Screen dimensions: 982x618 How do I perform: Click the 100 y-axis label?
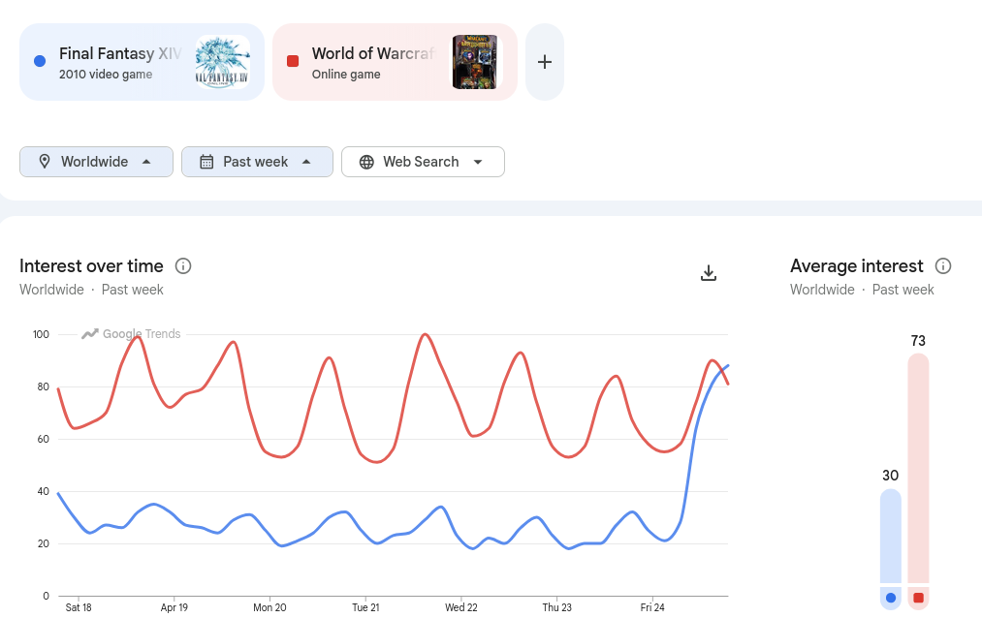coord(41,334)
